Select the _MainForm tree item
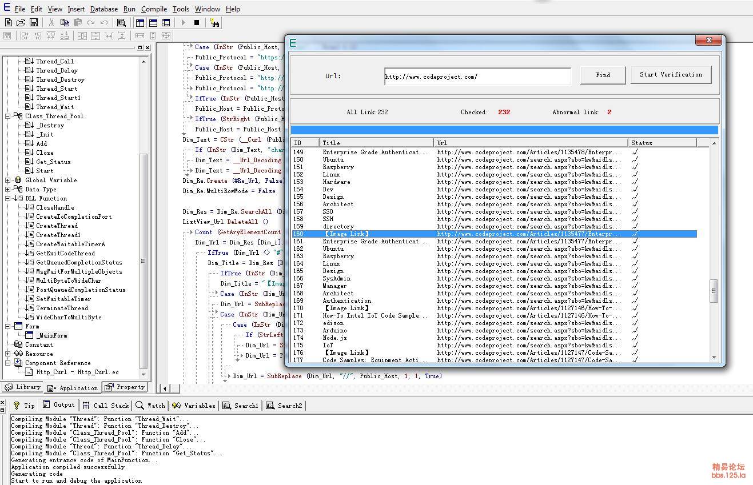The width and height of the screenshot is (753, 485). (51, 335)
